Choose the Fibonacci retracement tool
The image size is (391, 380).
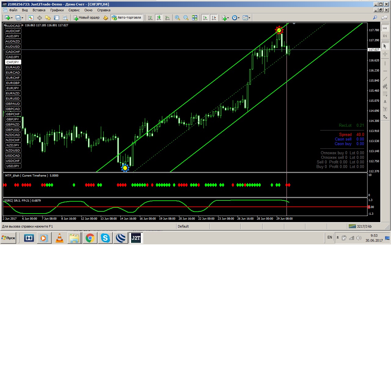click(x=385, y=94)
